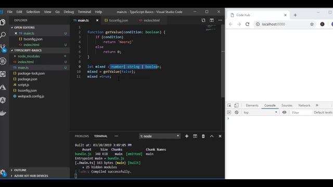Open editor more actions ellipsis
Viewport: 333px width, 187px height.
220,20
